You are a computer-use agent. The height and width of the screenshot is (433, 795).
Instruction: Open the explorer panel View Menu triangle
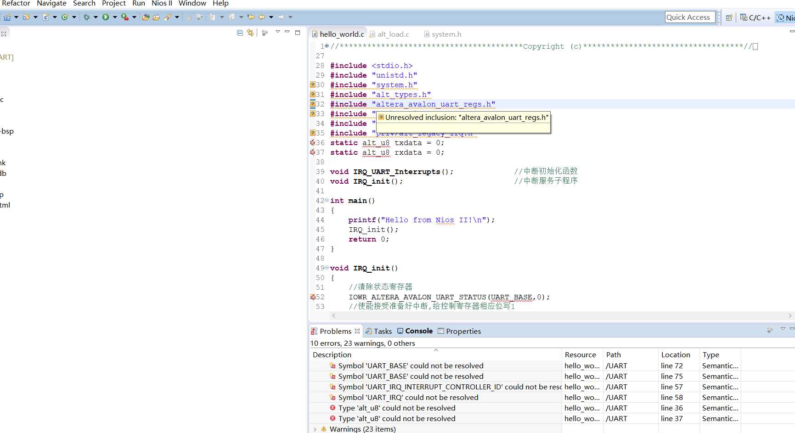pos(278,32)
